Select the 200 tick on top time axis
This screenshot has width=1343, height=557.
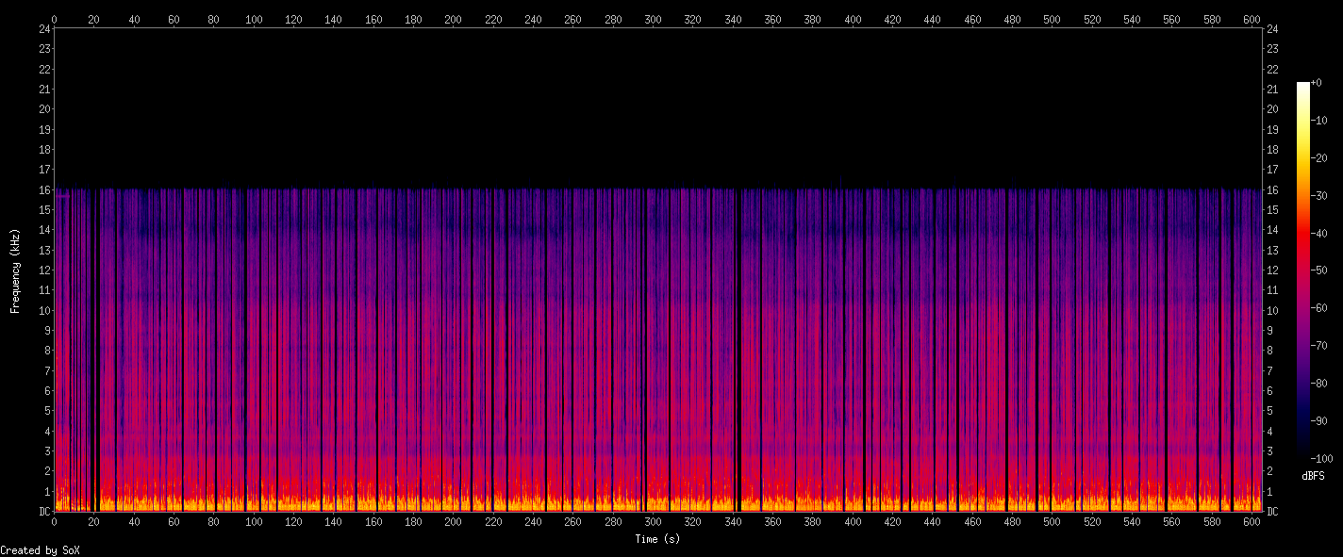[x=453, y=18]
